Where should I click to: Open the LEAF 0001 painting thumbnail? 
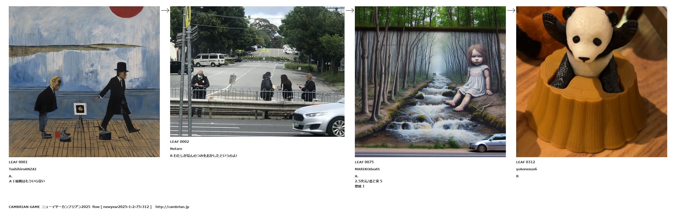click(84, 81)
